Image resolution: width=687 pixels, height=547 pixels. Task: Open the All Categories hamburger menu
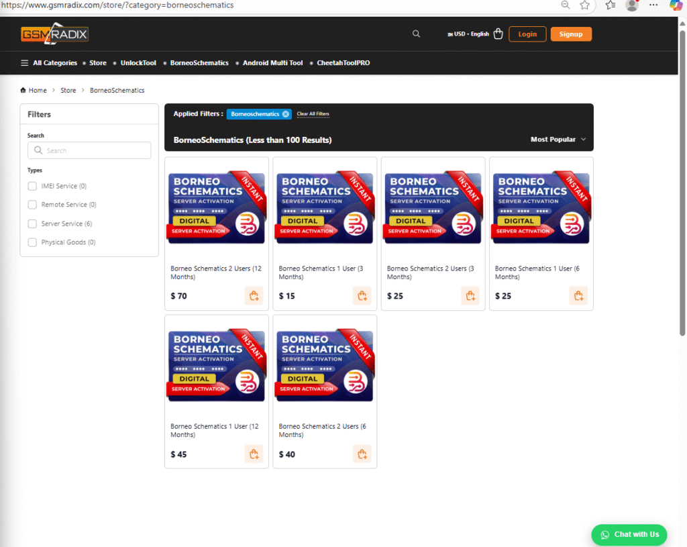pyautogui.click(x=25, y=63)
